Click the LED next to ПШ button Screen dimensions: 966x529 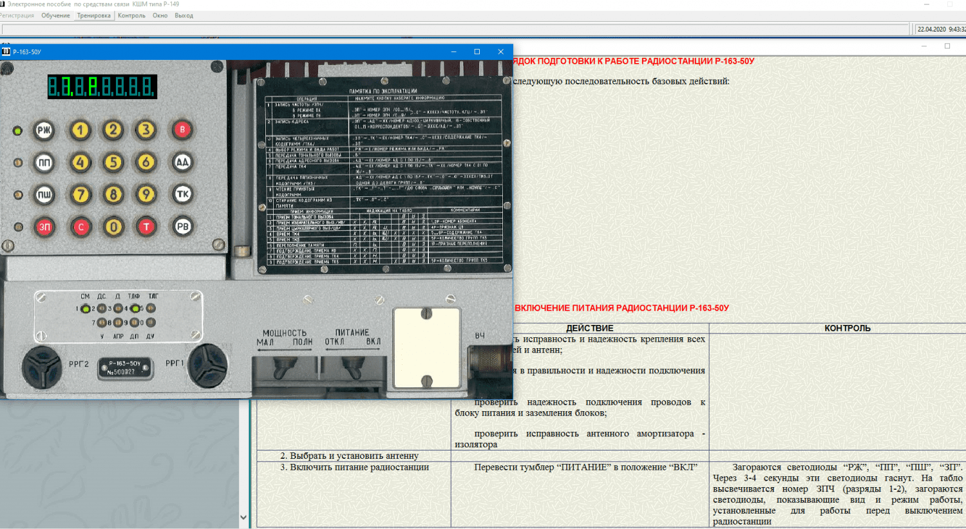click(x=18, y=195)
